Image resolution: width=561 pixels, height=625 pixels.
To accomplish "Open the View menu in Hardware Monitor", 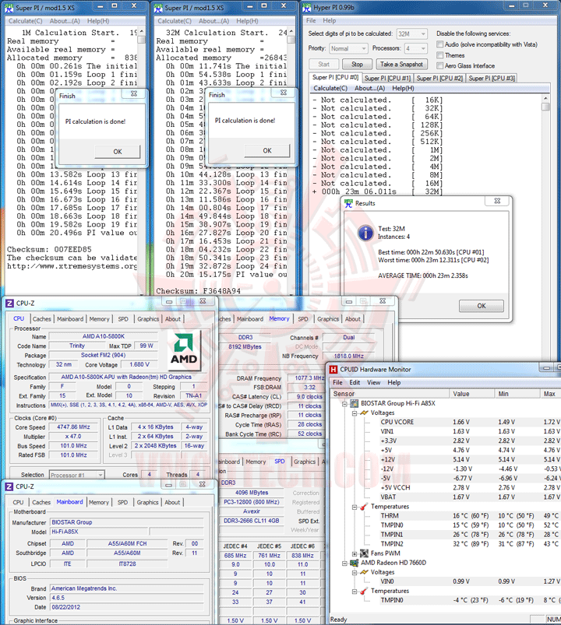I will [373, 383].
